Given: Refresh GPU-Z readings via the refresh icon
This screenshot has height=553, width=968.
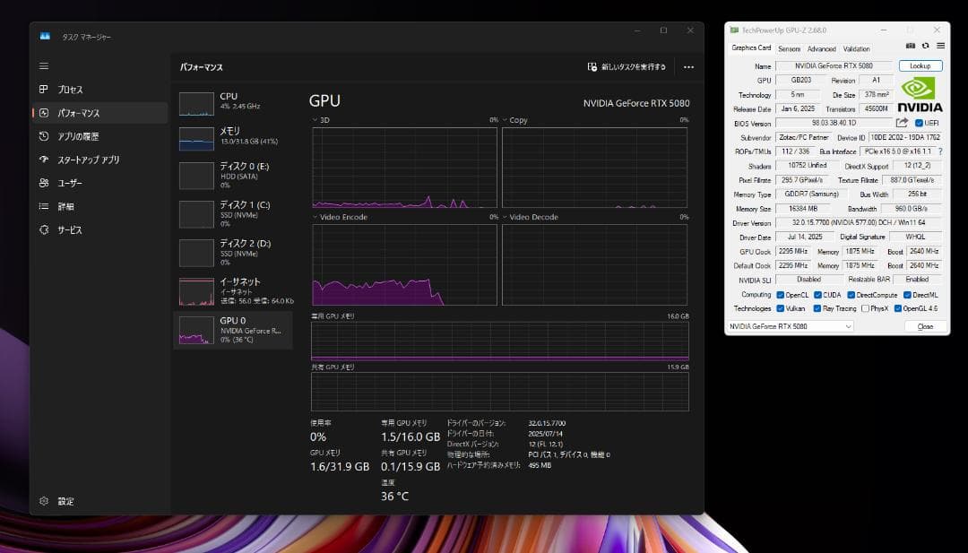Looking at the screenshot, I should click(926, 45).
